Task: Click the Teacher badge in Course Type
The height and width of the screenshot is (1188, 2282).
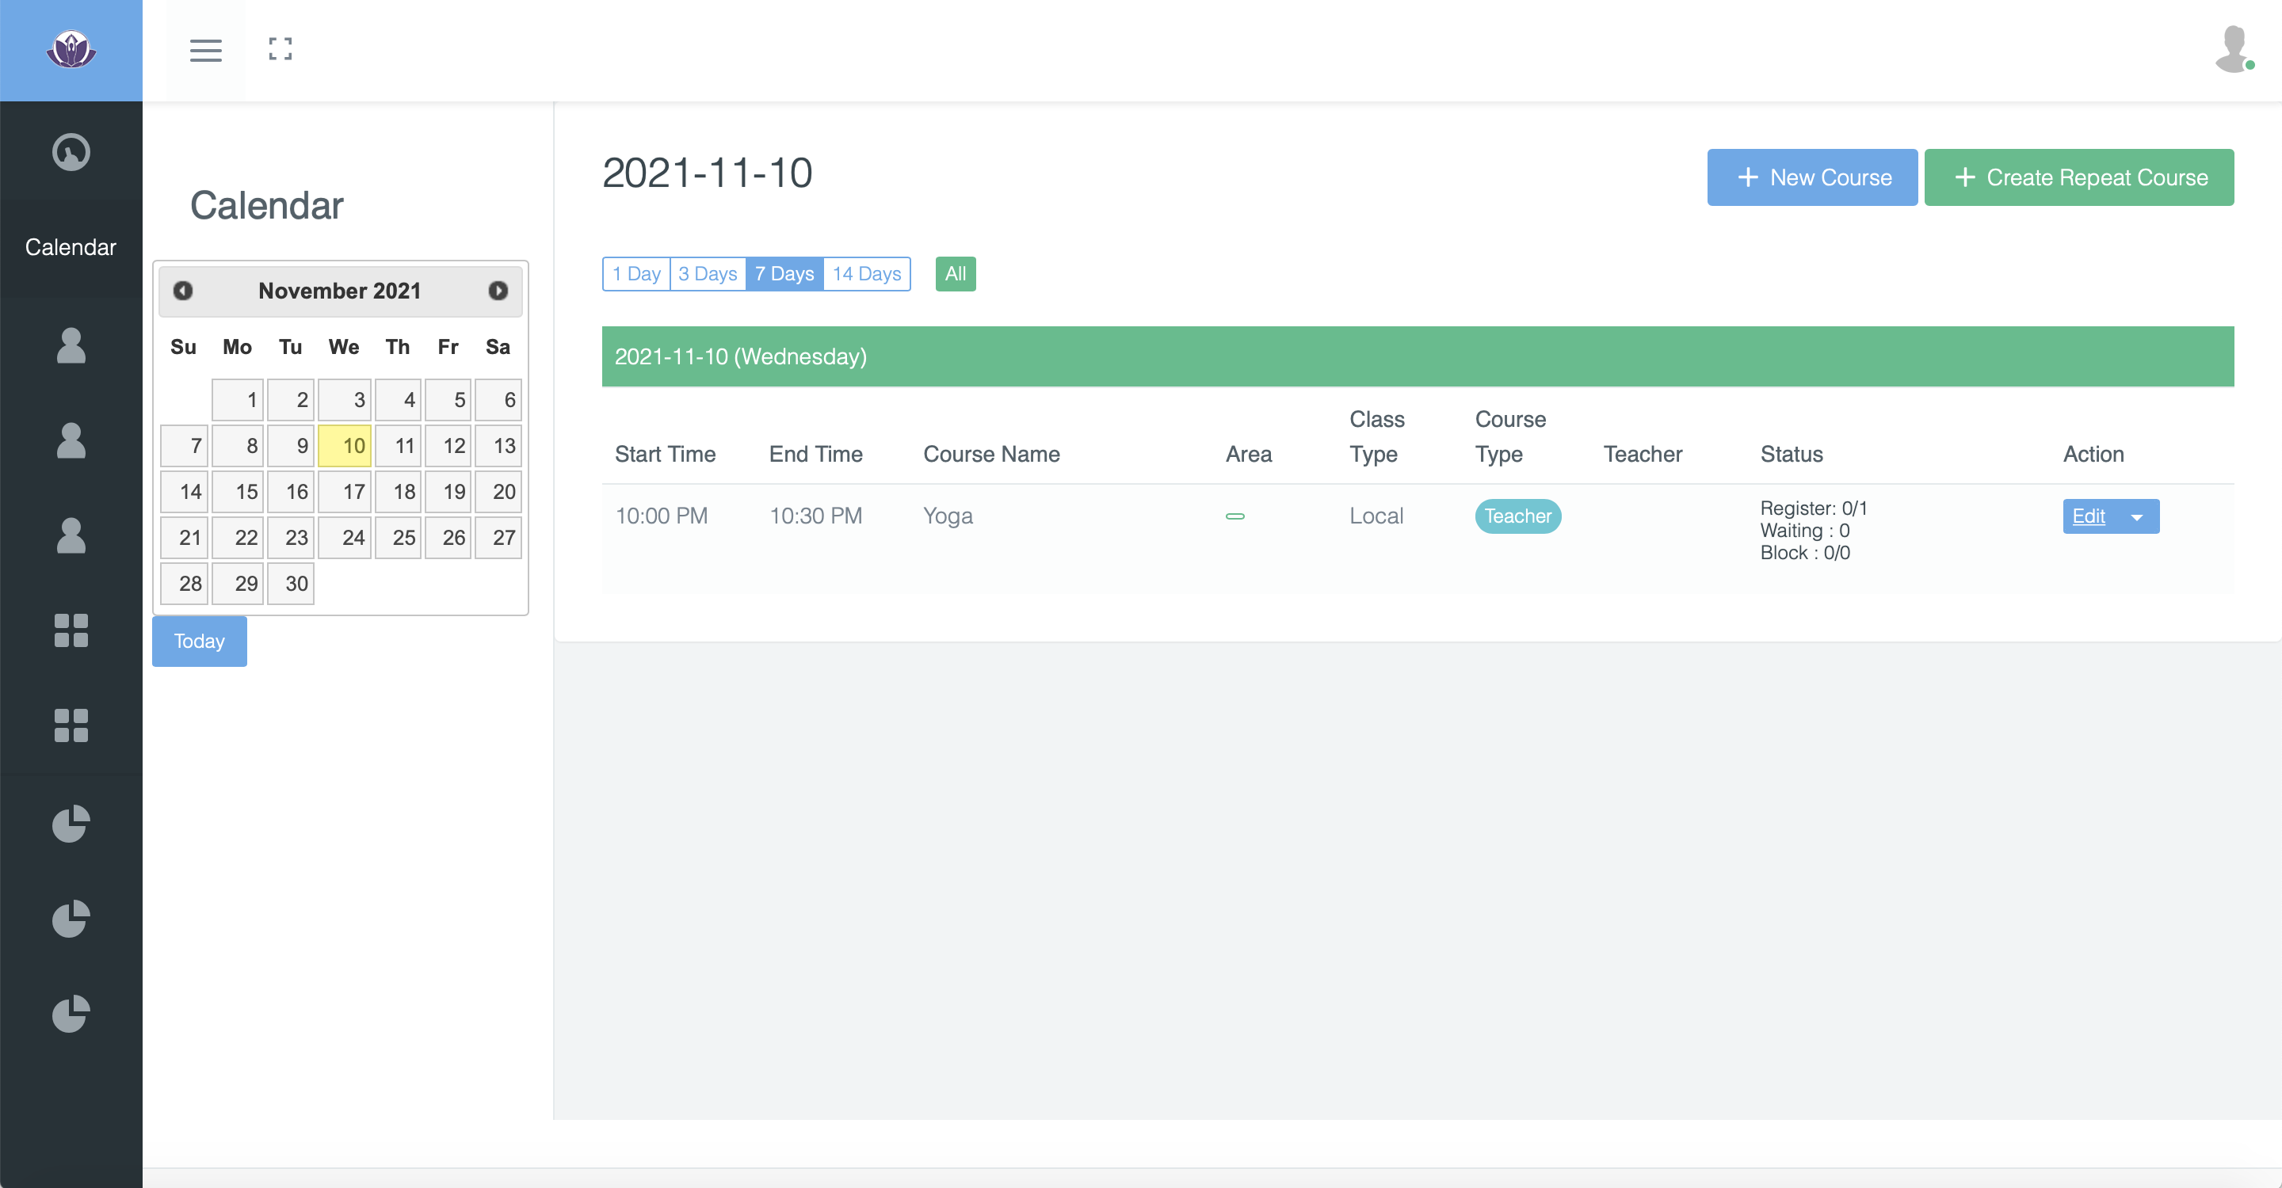Action: point(1517,516)
